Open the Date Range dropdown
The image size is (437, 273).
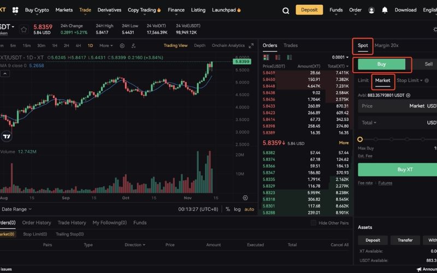tap(17, 209)
